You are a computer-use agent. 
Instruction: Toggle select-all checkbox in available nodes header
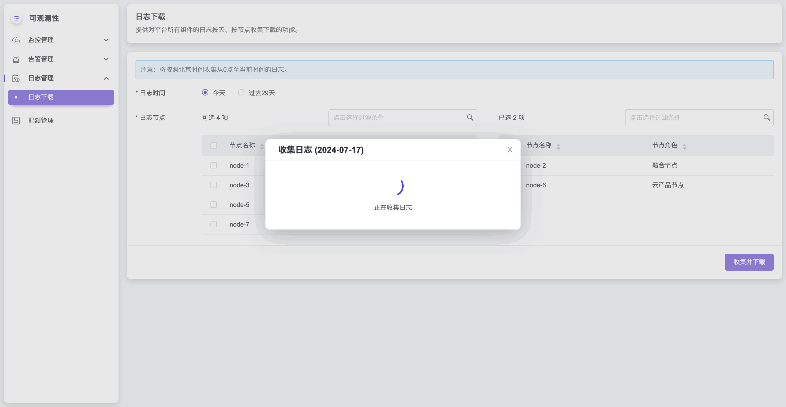[214, 145]
